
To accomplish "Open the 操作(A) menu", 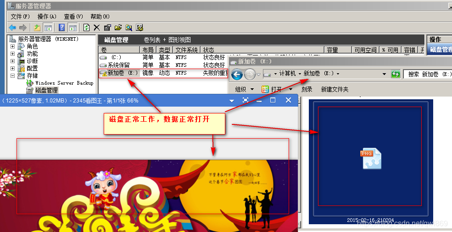I will click(47, 16).
